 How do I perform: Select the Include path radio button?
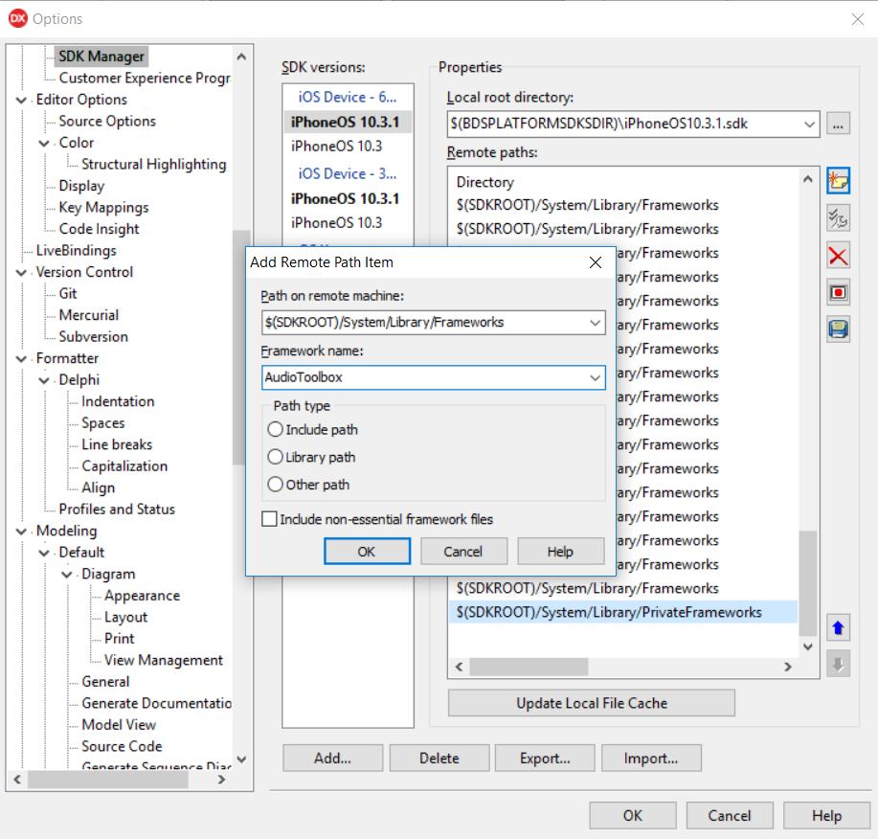[275, 430]
